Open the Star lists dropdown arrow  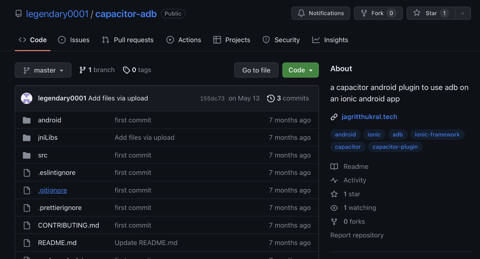pos(463,13)
